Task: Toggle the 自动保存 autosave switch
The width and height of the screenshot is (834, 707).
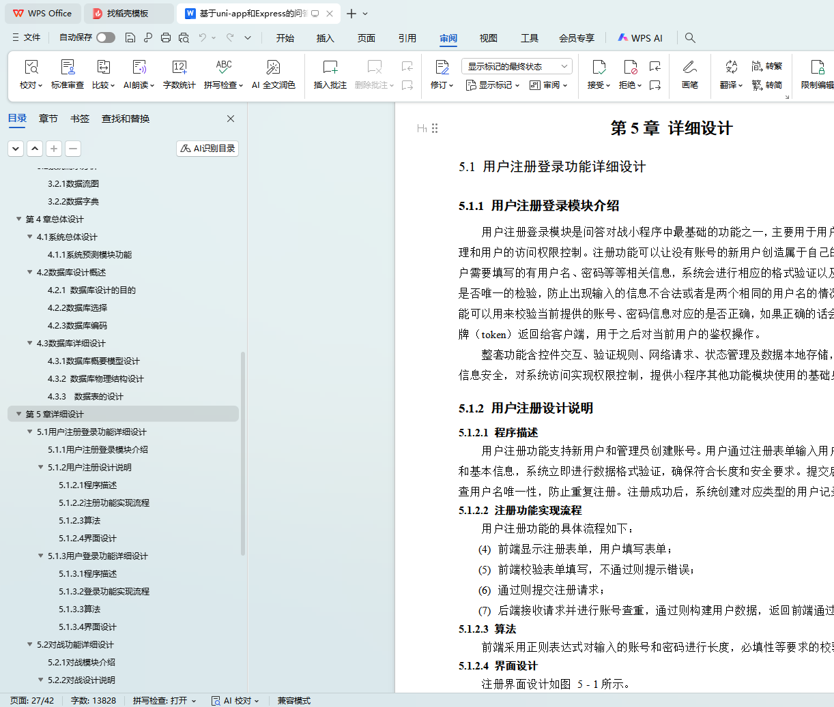Action: click(106, 37)
